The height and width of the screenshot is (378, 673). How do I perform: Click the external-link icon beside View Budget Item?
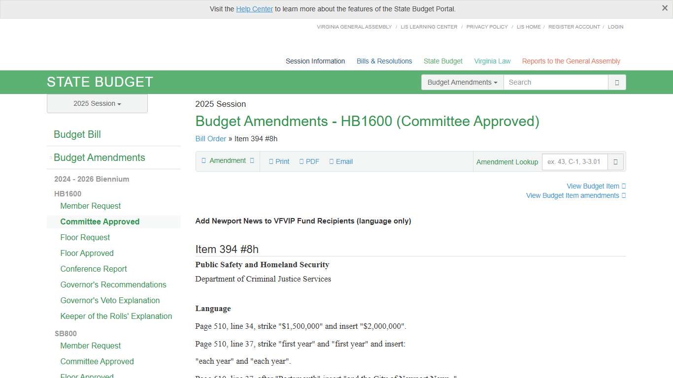pos(623,186)
